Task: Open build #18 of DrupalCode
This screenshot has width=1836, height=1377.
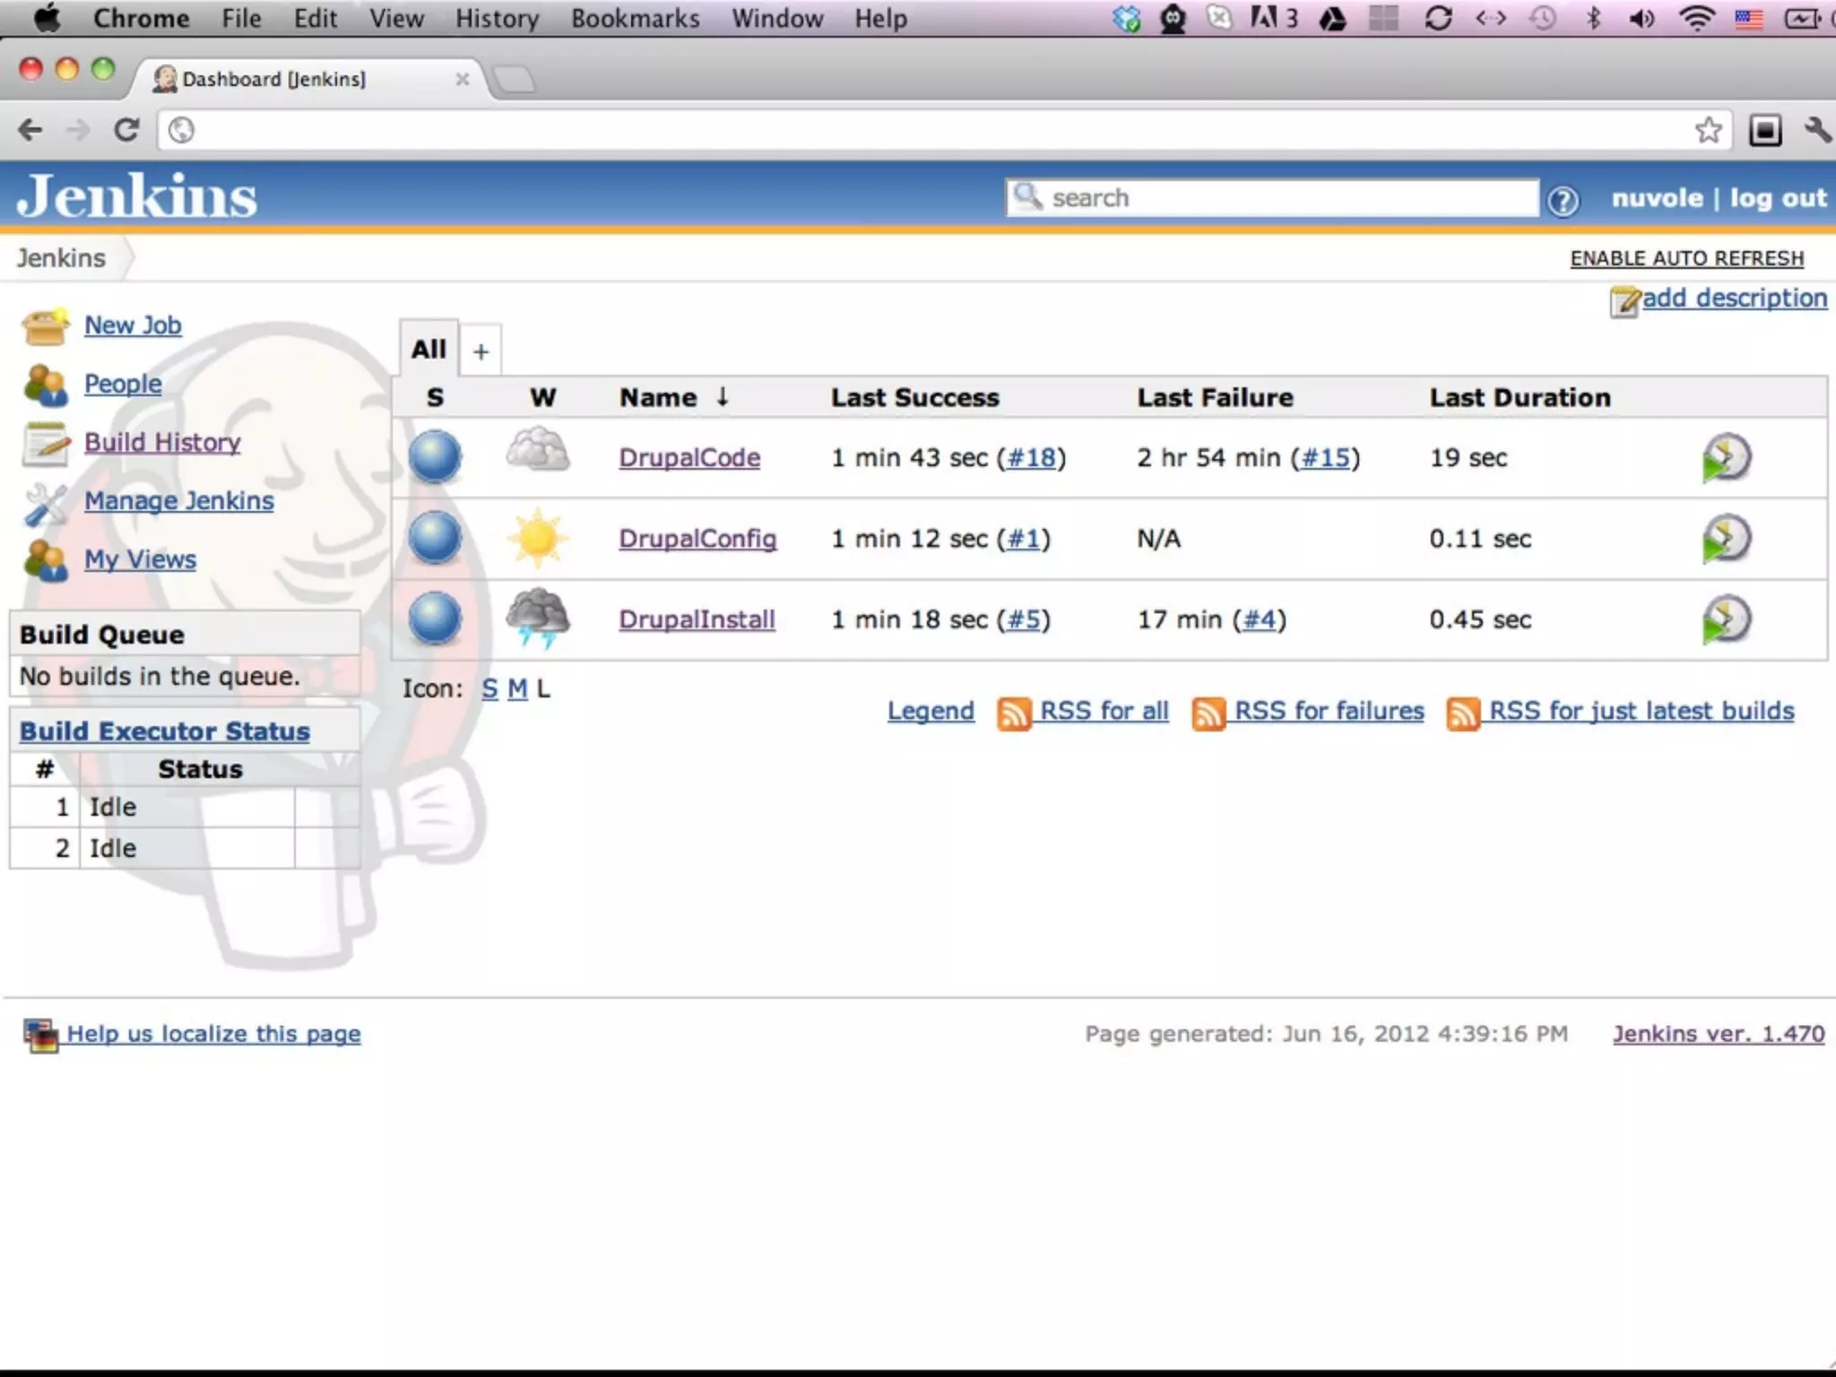Action: (1031, 457)
